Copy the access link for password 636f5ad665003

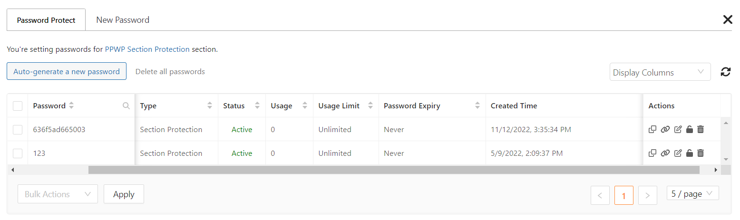[665, 129]
